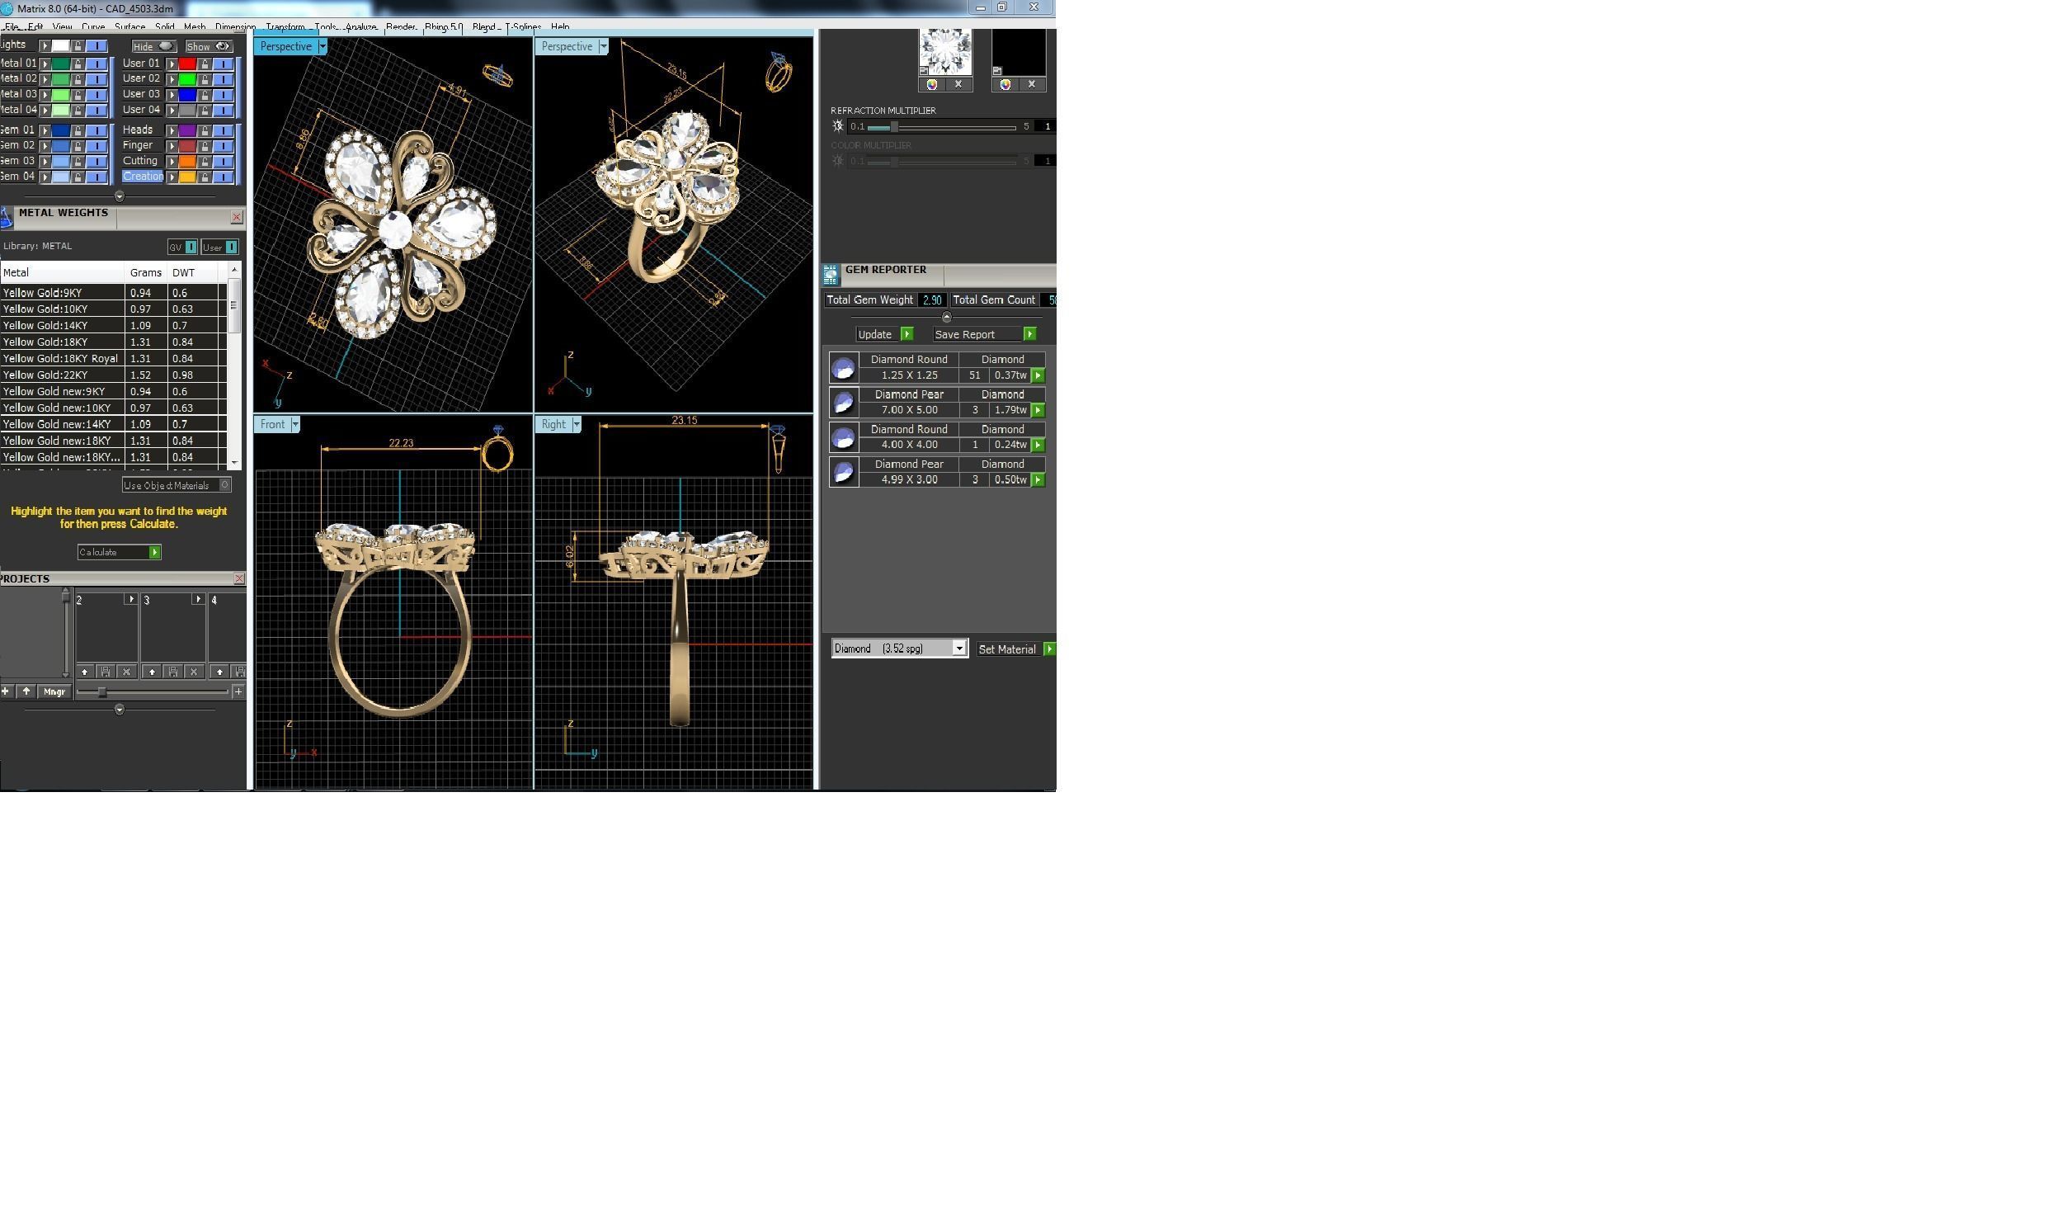Toggle visibility of Metal 02 layer
The image size is (2072, 1231).
coord(97,80)
